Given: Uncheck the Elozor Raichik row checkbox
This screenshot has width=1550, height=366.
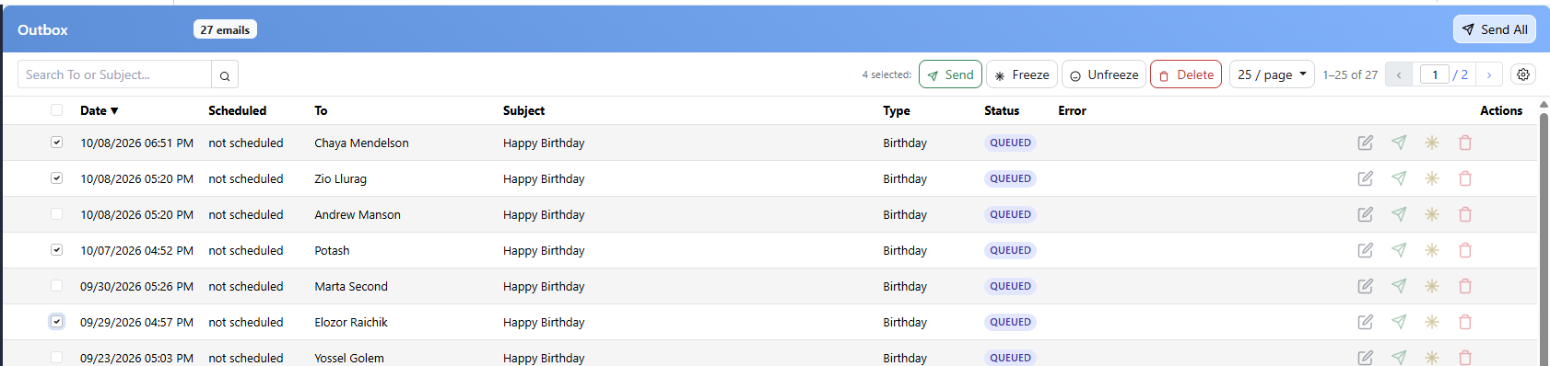Looking at the screenshot, I should [57, 322].
